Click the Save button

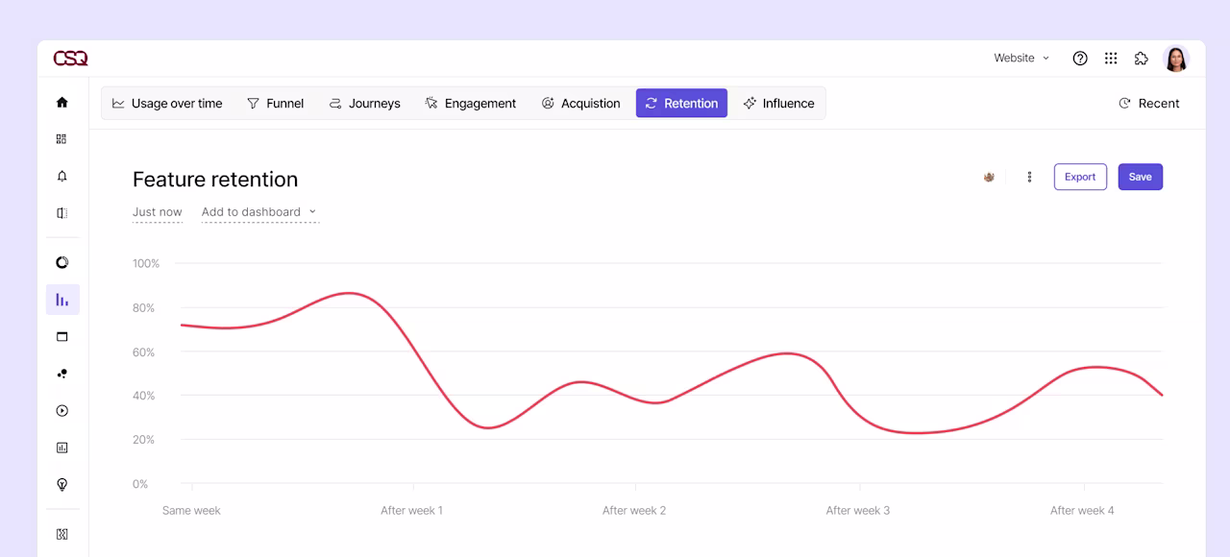(1141, 177)
